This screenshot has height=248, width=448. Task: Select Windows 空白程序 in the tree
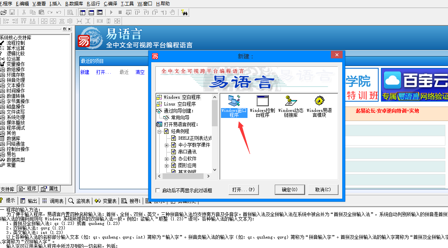(x=182, y=97)
